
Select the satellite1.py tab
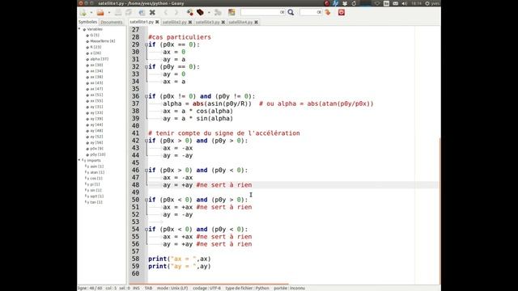(142, 22)
